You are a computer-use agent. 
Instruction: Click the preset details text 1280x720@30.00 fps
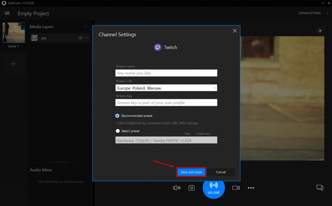click(x=157, y=123)
